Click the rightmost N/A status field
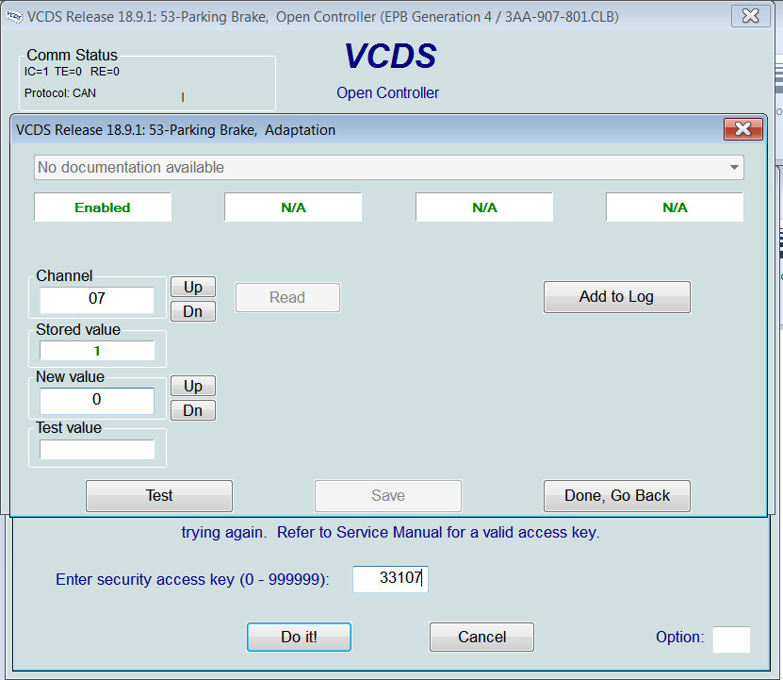This screenshot has height=680, width=783. click(x=675, y=207)
